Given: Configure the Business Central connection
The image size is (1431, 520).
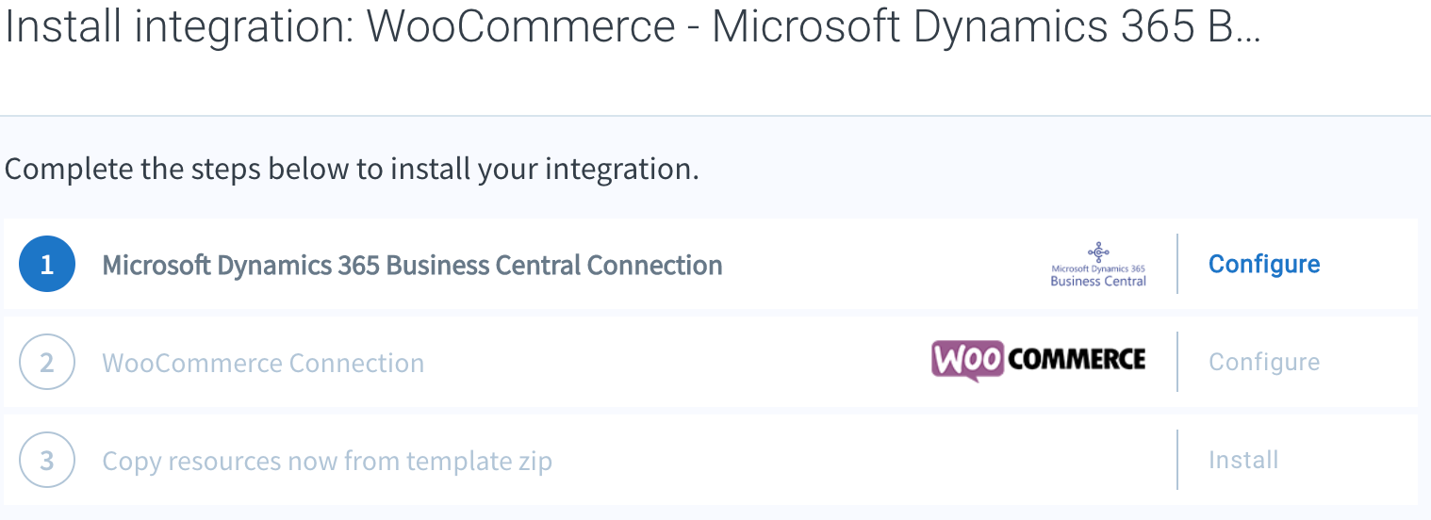Looking at the screenshot, I should [x=1264, y=264].
